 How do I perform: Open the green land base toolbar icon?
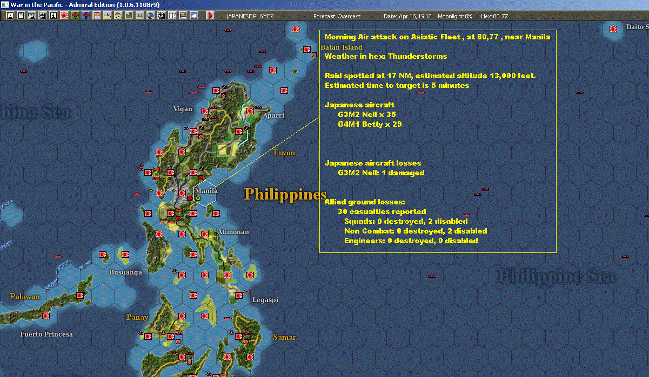(x=129, y=16)
